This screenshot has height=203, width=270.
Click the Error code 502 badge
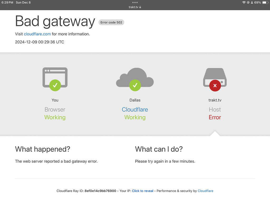coord(111,22)
